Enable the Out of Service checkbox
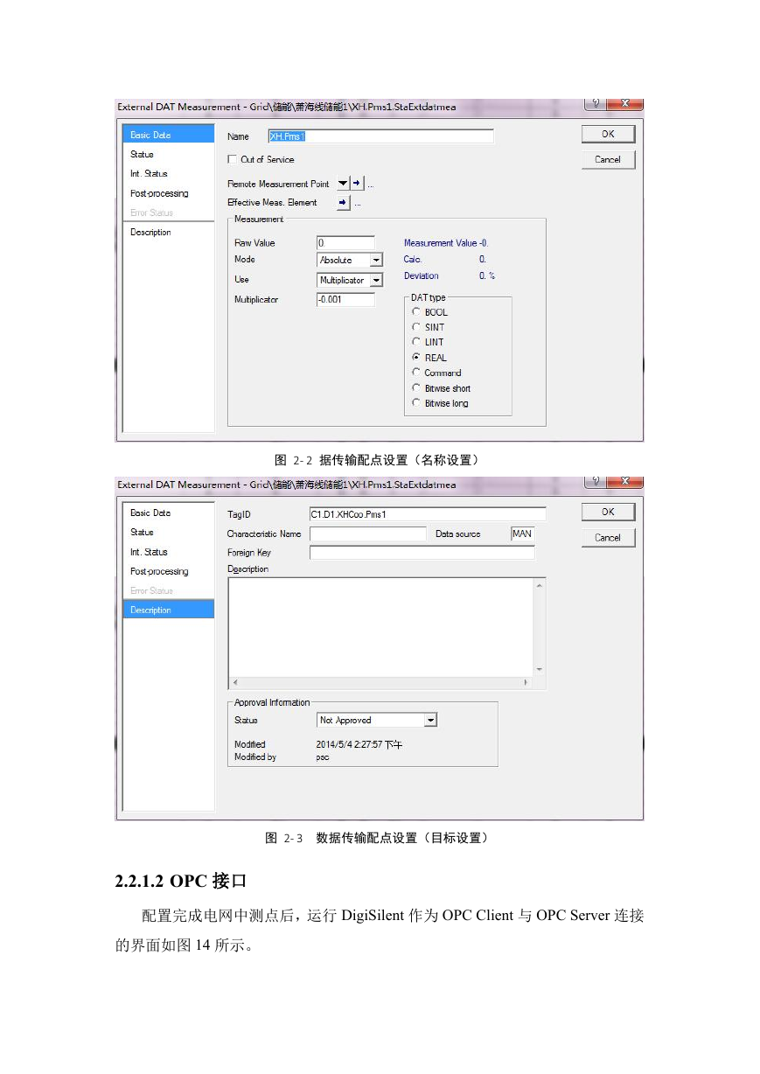 pos(232,159)
